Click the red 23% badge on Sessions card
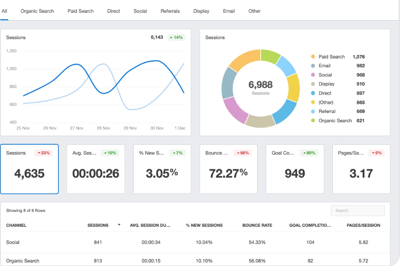Image resolution: width=400 pixels, height=266 pixels. point(44,153)
